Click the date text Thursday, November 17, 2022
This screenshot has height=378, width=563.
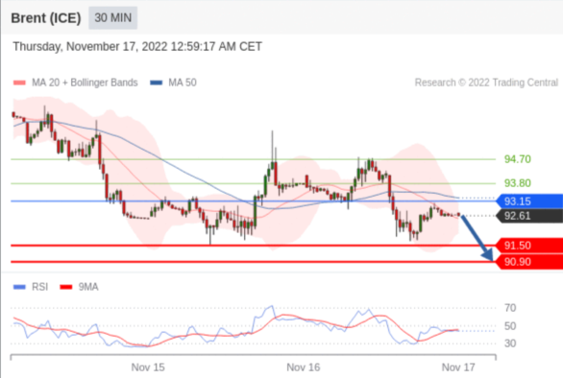point(90,47)
